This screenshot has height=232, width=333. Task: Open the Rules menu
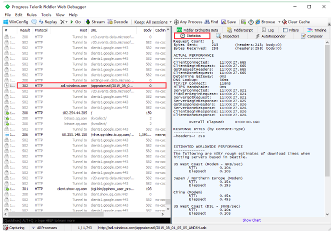[31, 14]
